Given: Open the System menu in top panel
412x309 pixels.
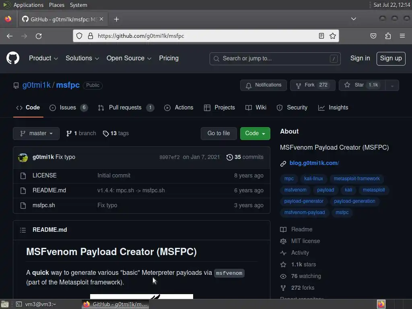Looking at the screenshot, I should 78,5.
